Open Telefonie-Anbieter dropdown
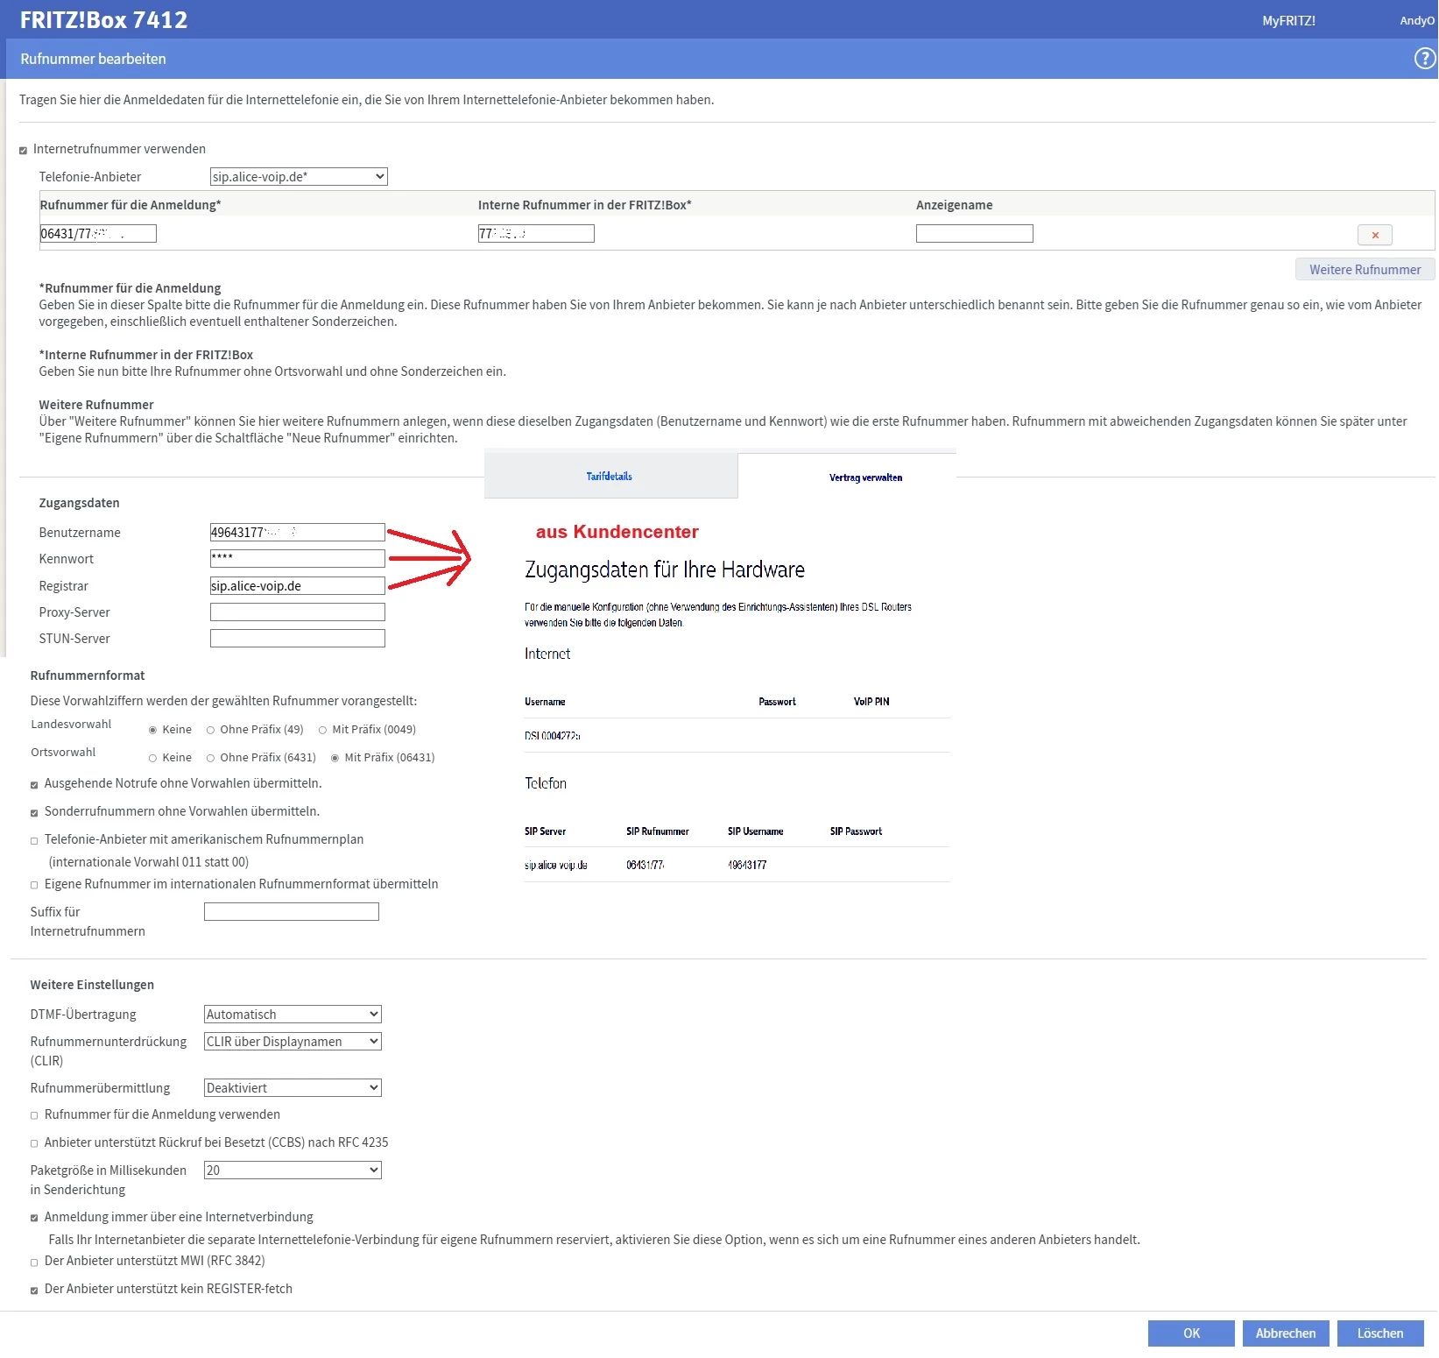The height and width of the screenshot is (1358, 1439). (x=299, y=177)
